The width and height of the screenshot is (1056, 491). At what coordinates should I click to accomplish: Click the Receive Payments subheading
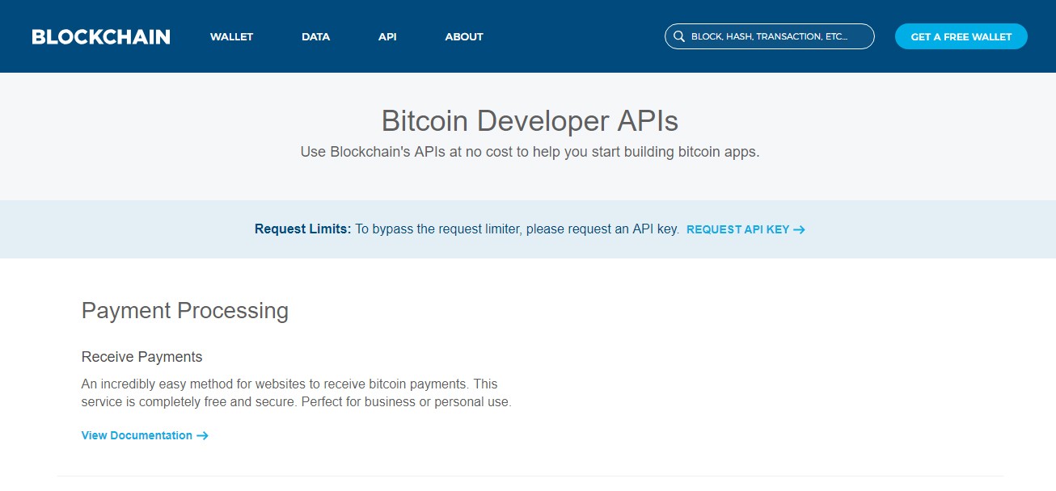tap(142, 357)
